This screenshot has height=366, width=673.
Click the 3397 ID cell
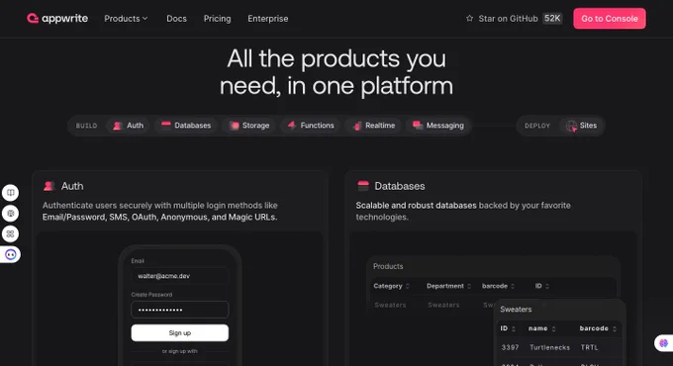pos(510,347)
